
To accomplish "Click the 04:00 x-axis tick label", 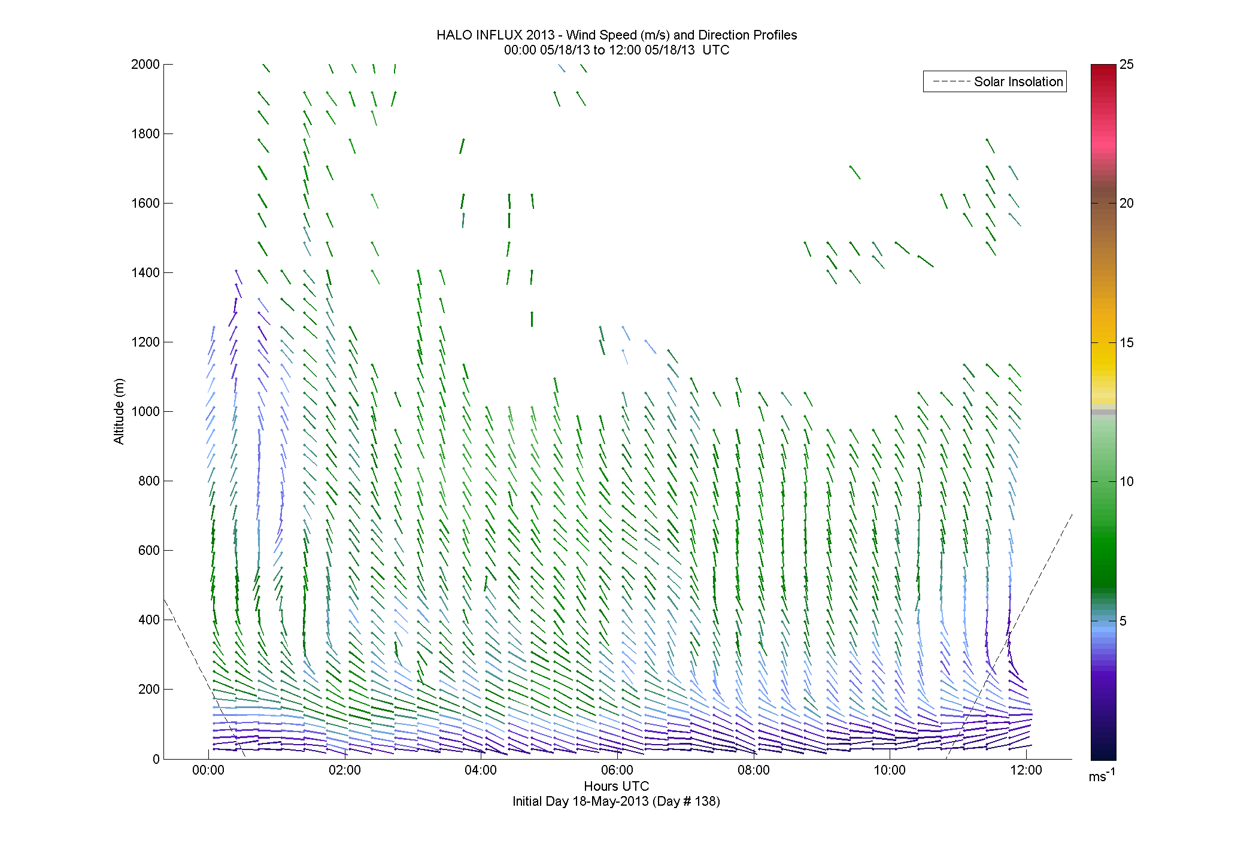I will (x=481, y=770).
